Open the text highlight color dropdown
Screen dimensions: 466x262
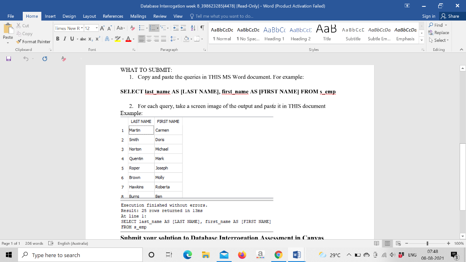pyautogui.click(x=123, y=39)
